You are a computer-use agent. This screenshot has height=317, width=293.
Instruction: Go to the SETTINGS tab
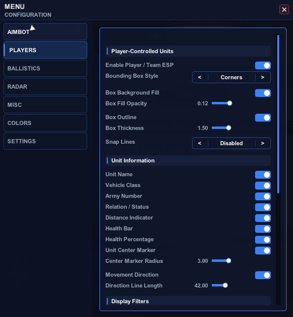pos(45,141)
